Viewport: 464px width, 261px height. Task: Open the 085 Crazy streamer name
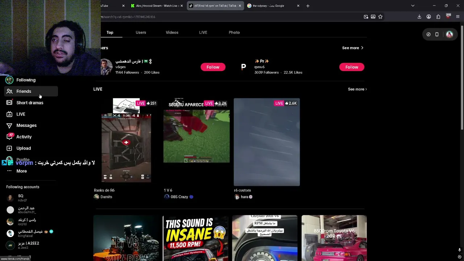179,197
